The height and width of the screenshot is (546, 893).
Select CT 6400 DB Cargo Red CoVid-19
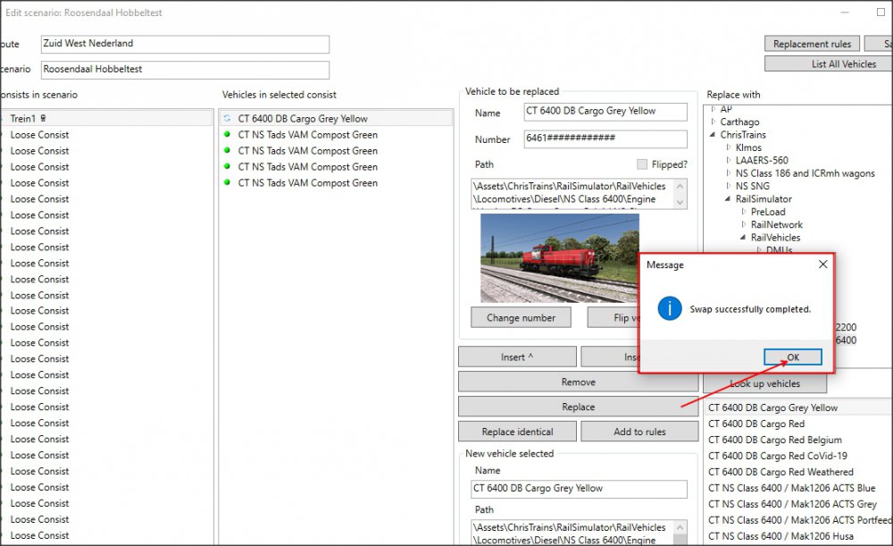pyautogui.click(x=777, y=456)
